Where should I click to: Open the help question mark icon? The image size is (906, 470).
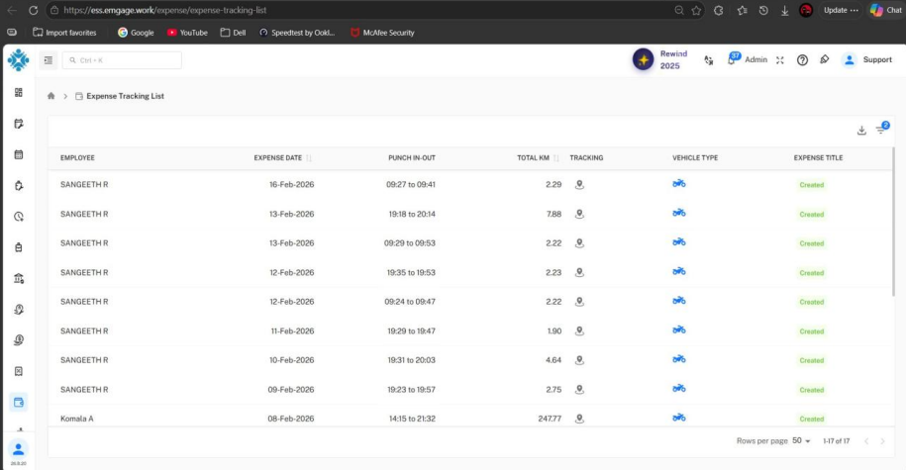802,60
